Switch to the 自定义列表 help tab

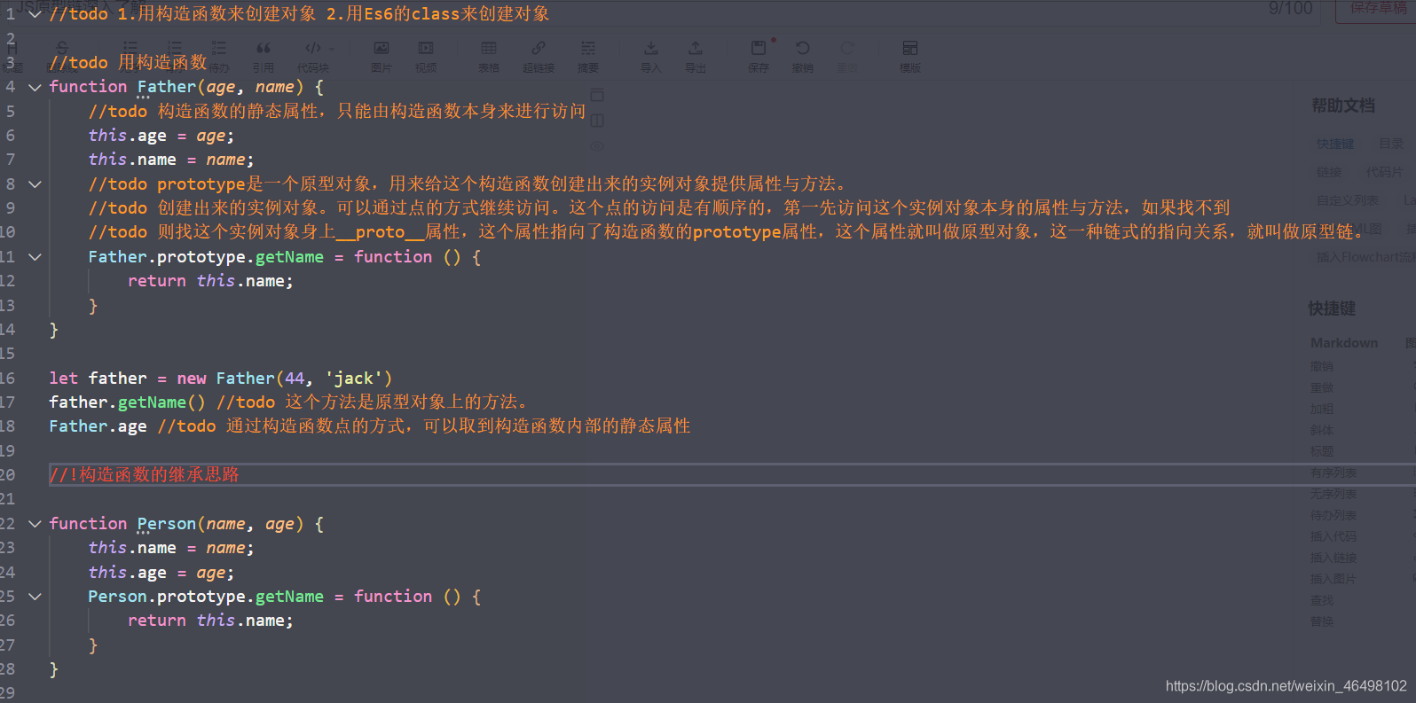click(x=1348, y=200)
